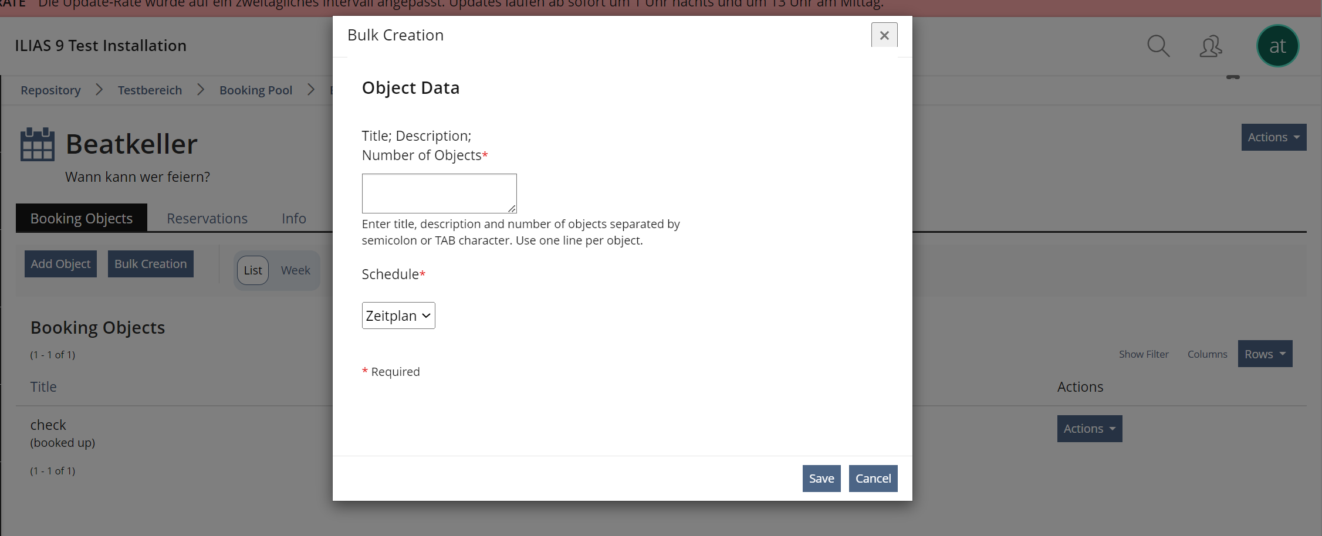This screenshot has height=536, width=1322.
Task: Switch to List view
Action: pos(253,270)
